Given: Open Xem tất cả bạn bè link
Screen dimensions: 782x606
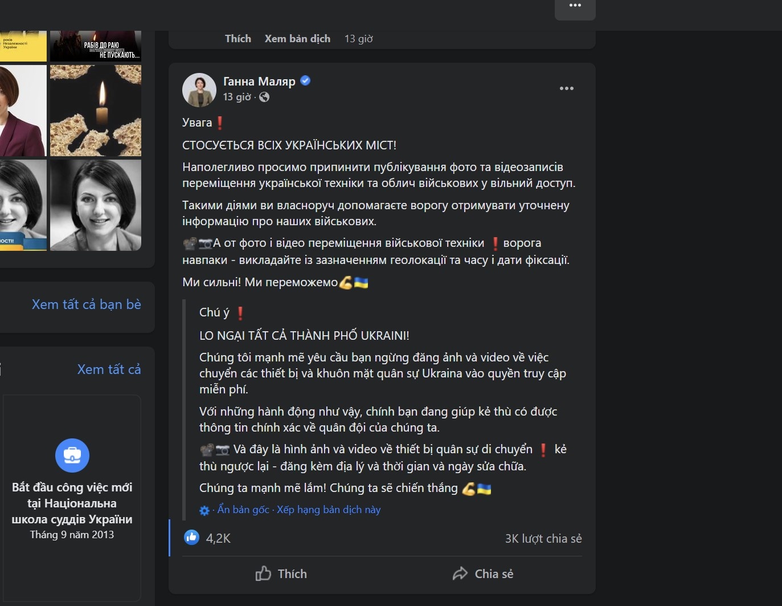Looking at the screenshot, I should (86, 304).
